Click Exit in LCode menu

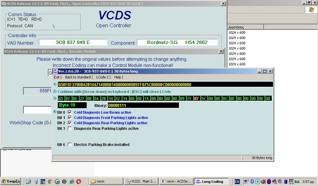tap(56, 77)
